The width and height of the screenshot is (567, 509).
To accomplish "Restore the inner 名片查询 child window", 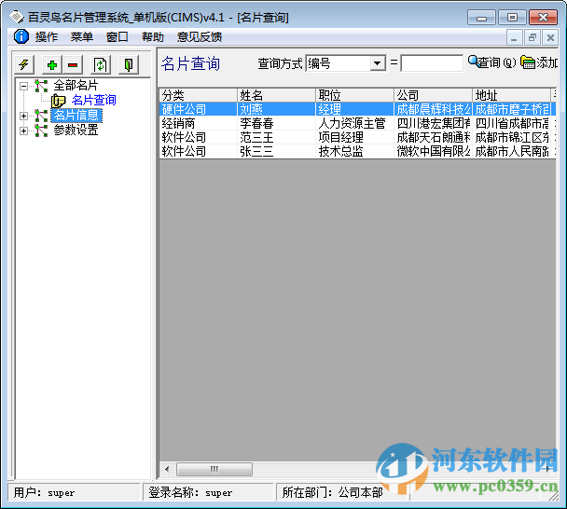I will [532, 37].
